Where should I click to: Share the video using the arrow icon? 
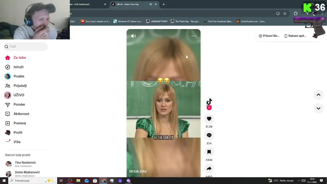point(209,168)
